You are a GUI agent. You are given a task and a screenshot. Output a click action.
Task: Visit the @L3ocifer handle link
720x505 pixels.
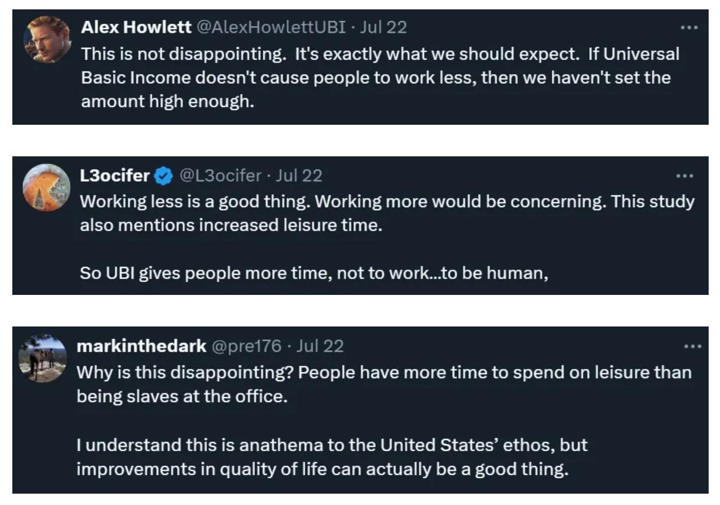click(x=220, y=176)
